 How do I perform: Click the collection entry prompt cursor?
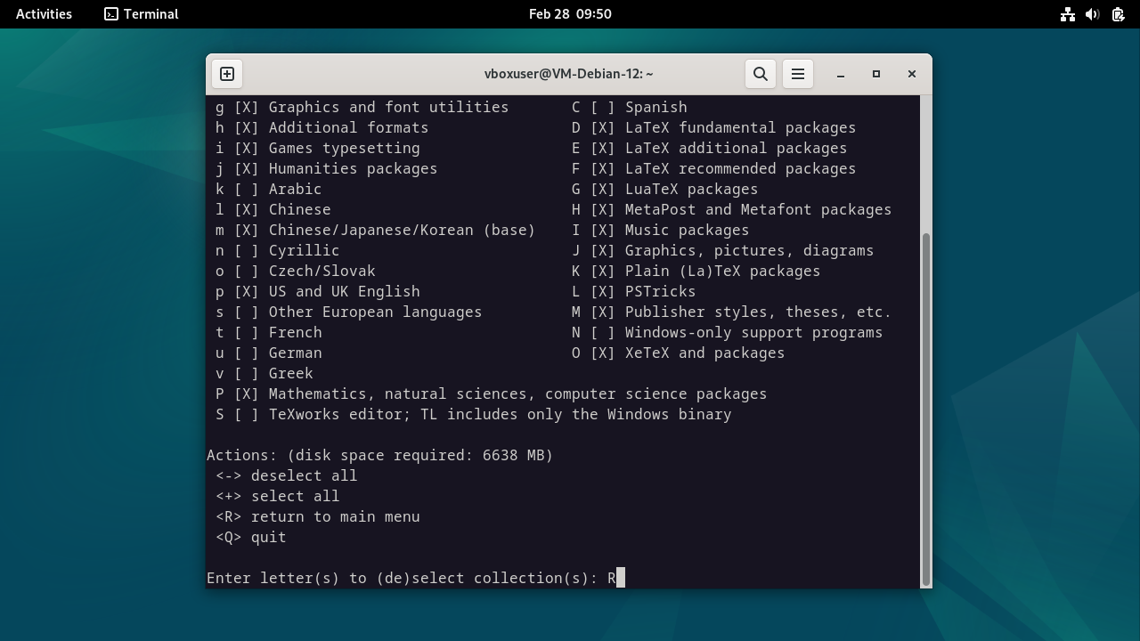(x=621, y=578)
